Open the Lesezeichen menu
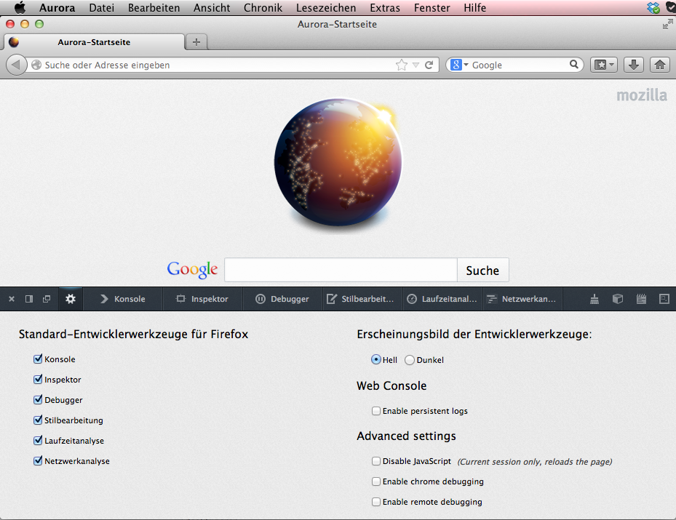The width and height of the screenshot is (676, 520). point(326,8)
